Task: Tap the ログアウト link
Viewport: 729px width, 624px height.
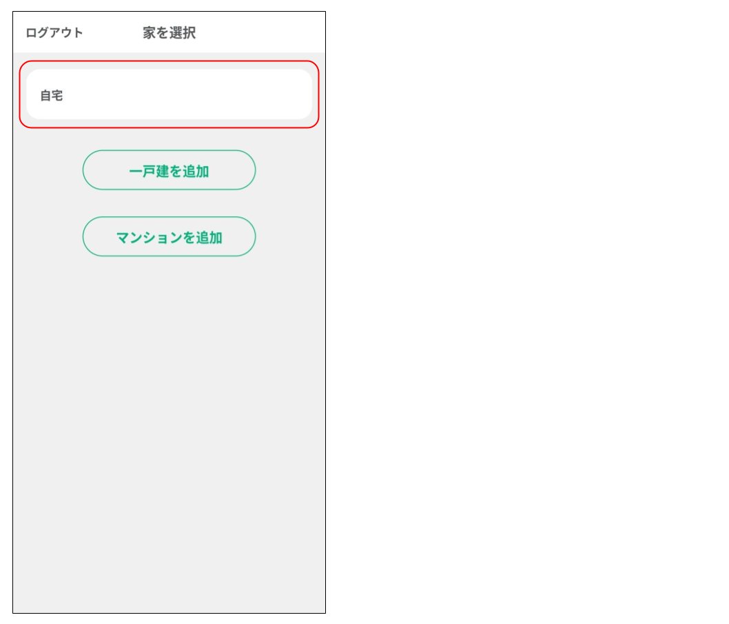Action: pyautogui.click(x=54, y=33)
